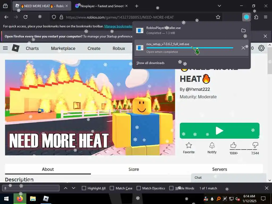Select the Store tab
The height and width of the screenshot is (204, 272).
point(134,169)
